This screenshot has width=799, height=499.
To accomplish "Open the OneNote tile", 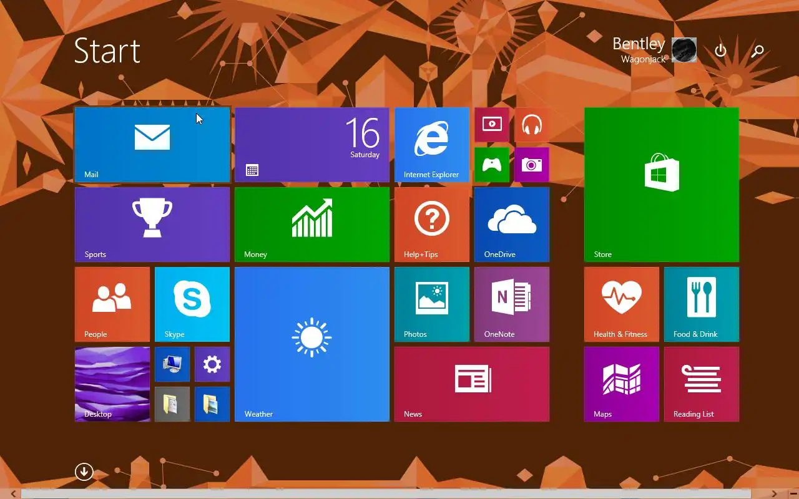I will 512,304.
